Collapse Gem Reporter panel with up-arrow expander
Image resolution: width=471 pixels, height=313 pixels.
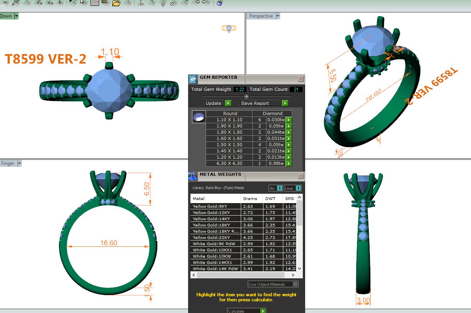(246, 96)
